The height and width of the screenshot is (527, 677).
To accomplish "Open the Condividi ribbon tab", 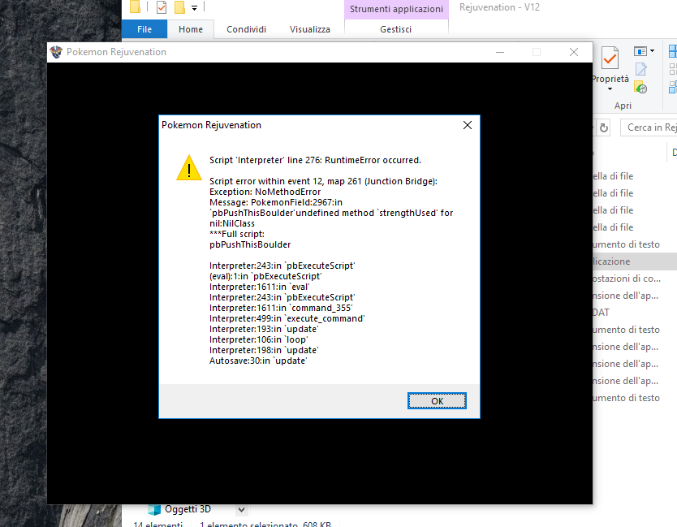I will 246,29.
